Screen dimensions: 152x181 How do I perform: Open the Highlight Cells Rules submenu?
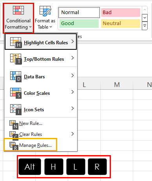41,42
